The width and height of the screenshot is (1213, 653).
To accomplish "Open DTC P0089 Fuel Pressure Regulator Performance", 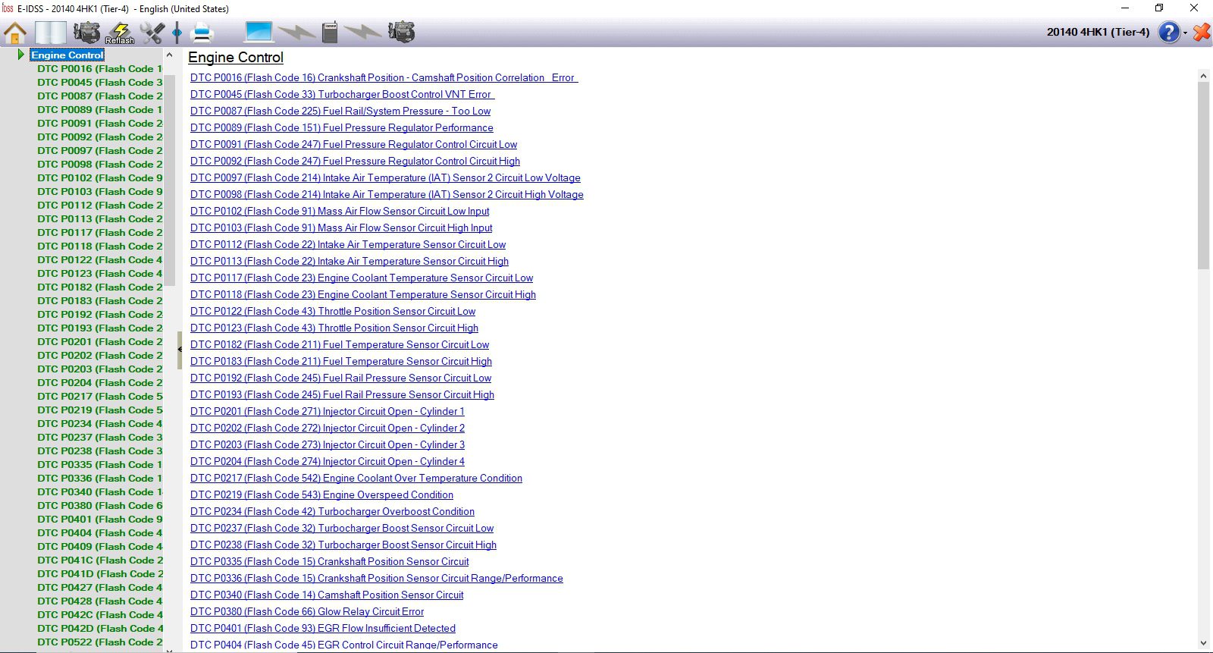I will tap(342, 127).
